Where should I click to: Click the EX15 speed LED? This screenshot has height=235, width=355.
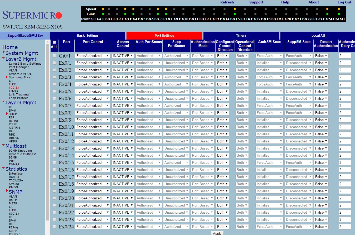pos(235,9)
